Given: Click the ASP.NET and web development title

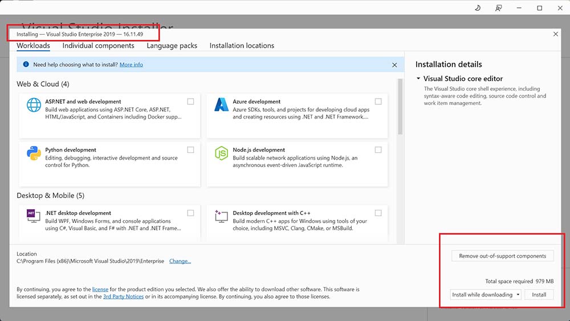Looking at the screenshot, I should (83, 101).
